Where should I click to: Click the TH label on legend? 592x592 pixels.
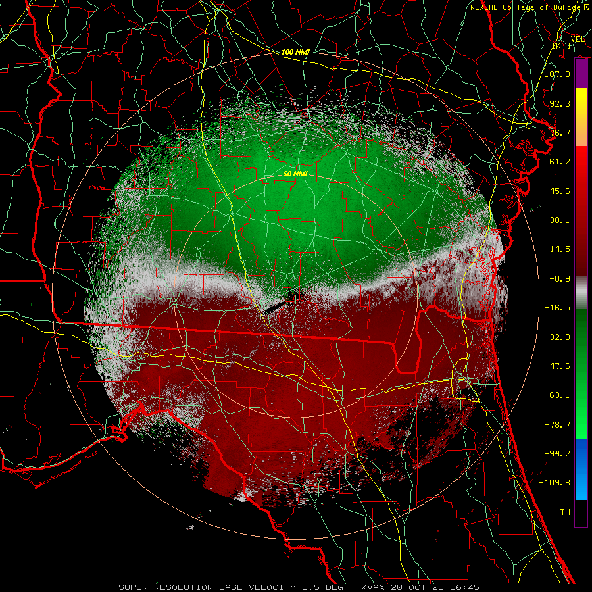(565, 512)
